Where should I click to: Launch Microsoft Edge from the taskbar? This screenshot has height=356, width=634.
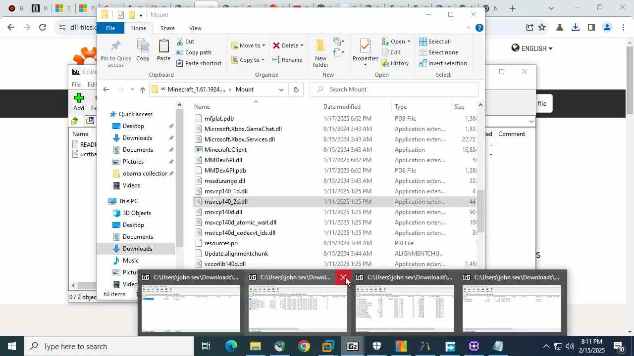pos(231,346)
